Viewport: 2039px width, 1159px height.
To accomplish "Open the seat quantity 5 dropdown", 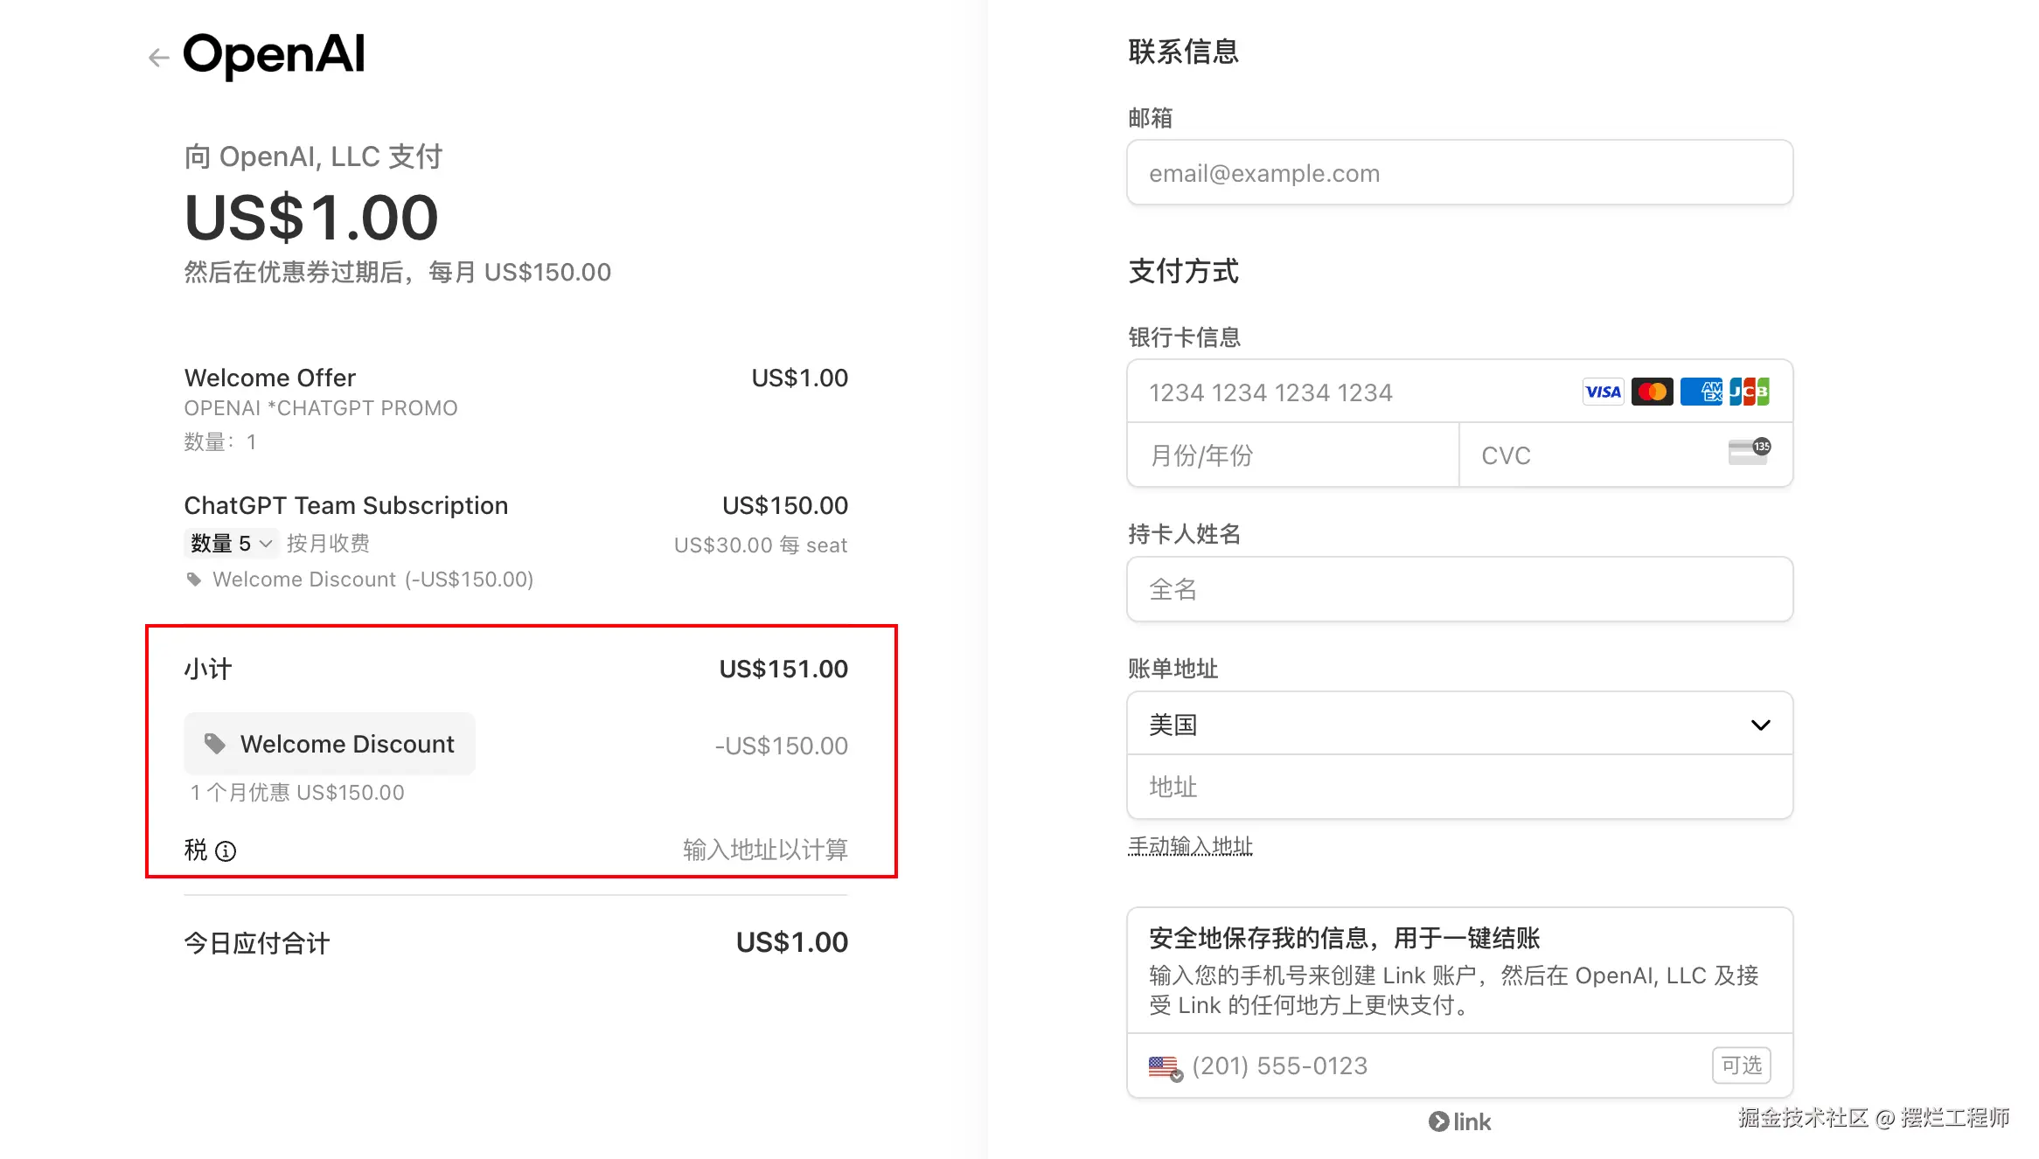I will (232, 544).
